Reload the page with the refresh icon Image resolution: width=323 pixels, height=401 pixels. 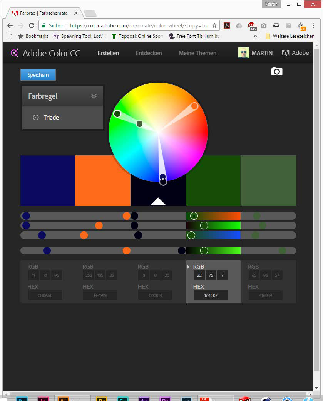32,25
